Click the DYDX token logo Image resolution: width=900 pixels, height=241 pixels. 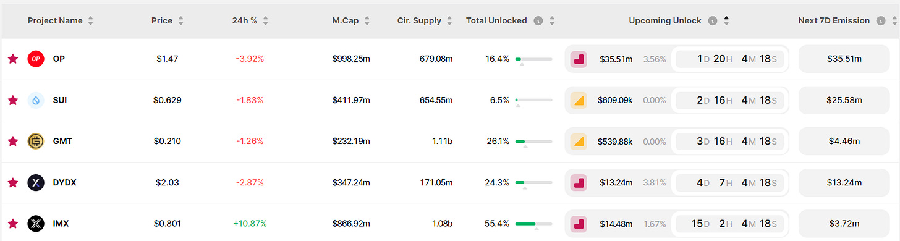36,182
